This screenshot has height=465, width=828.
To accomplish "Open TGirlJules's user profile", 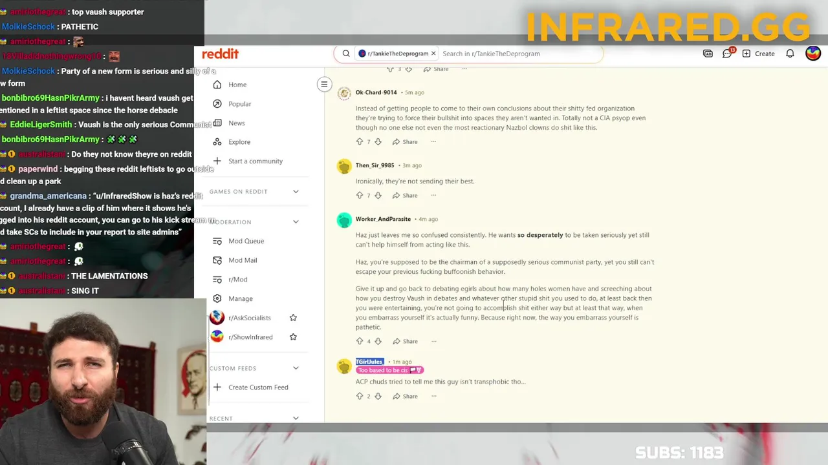I will [x=369, y=362].
